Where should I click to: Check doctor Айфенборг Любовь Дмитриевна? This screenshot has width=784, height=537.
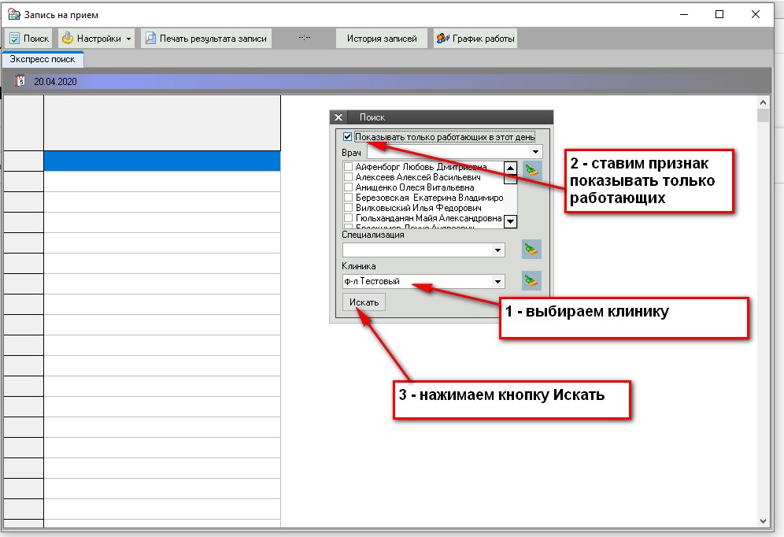pos(348,167)
